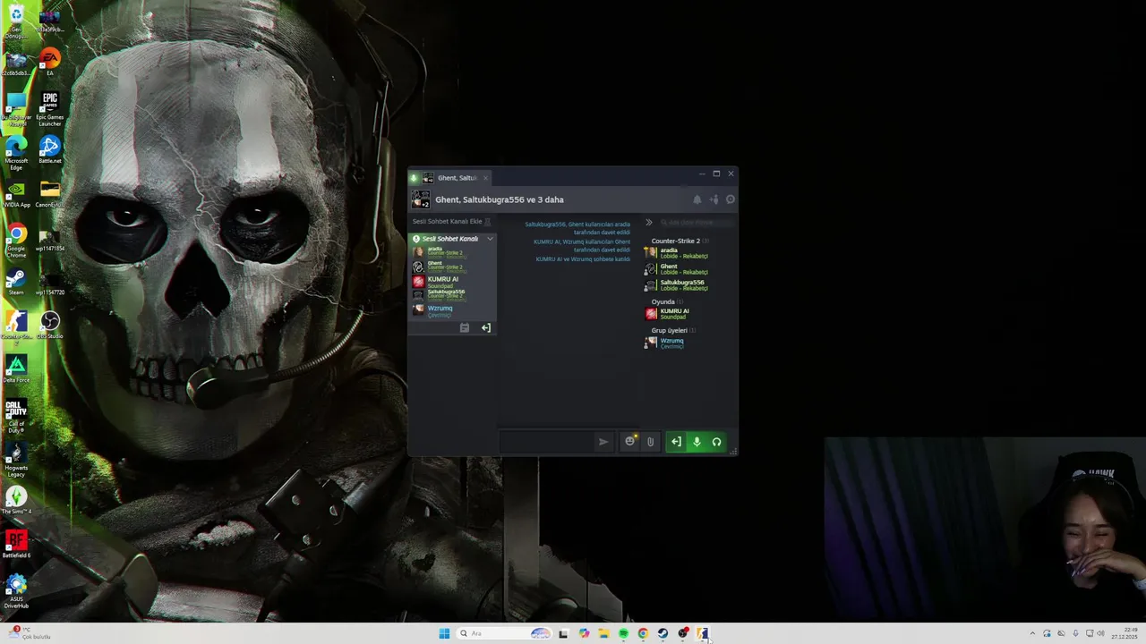Viewport: 1146px width, 644px height.
Task: Open NVIDIA App desktop icon
Action: point(16,195)
